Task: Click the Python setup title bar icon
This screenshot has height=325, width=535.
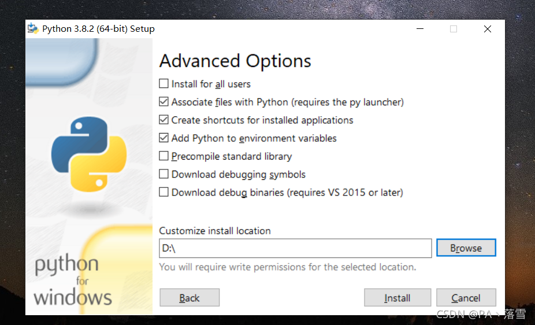Action: coord(33,29)
